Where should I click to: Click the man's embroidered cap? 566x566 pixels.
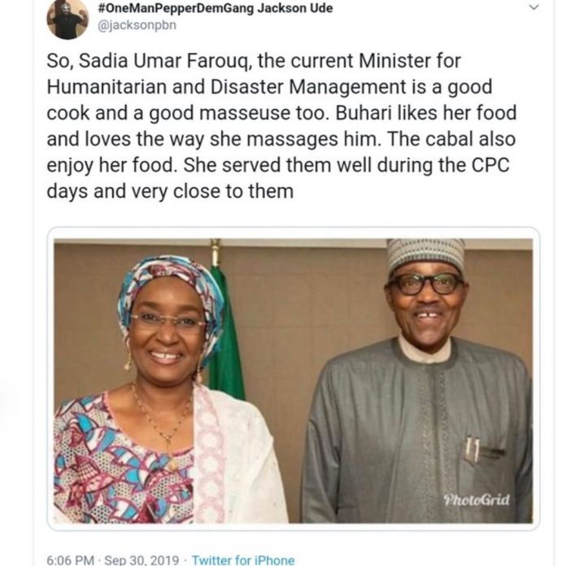tap(424, 253)
